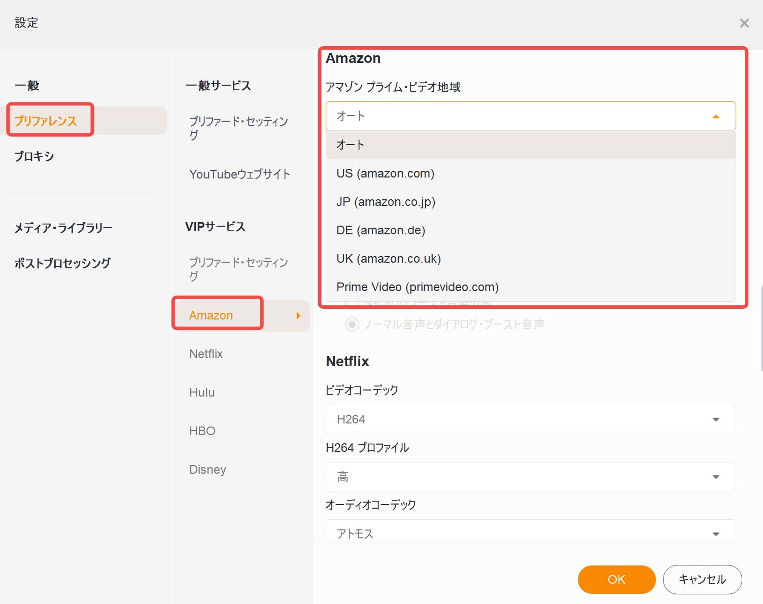Image resolution: width=763 pixels, height=604 pixels.
Task: Jump to Hulu service settings
Action: click(x=202, y=393)
